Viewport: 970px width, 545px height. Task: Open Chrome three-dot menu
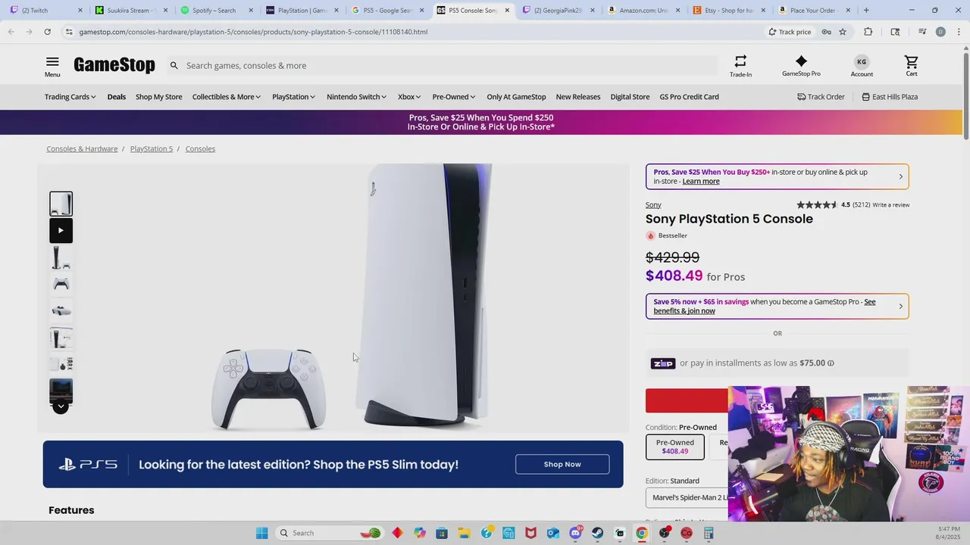[x=959, y=32]
